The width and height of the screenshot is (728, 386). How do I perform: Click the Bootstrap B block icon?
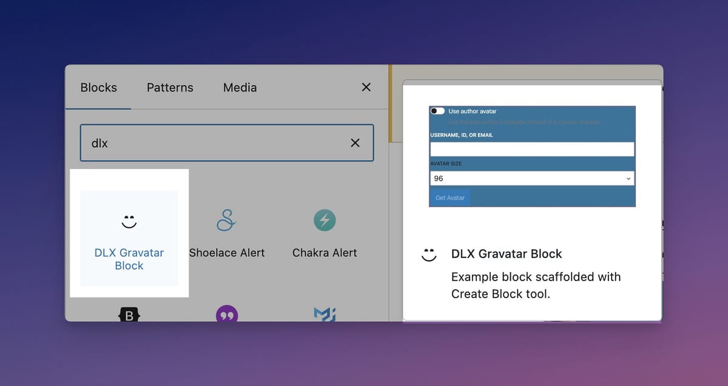[129, 314]
